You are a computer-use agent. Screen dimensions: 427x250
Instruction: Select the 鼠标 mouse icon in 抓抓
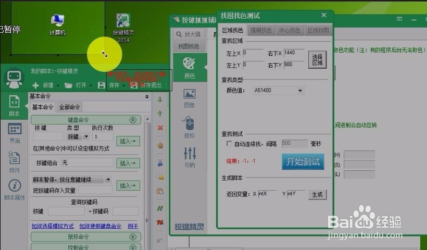coord(189,128)
